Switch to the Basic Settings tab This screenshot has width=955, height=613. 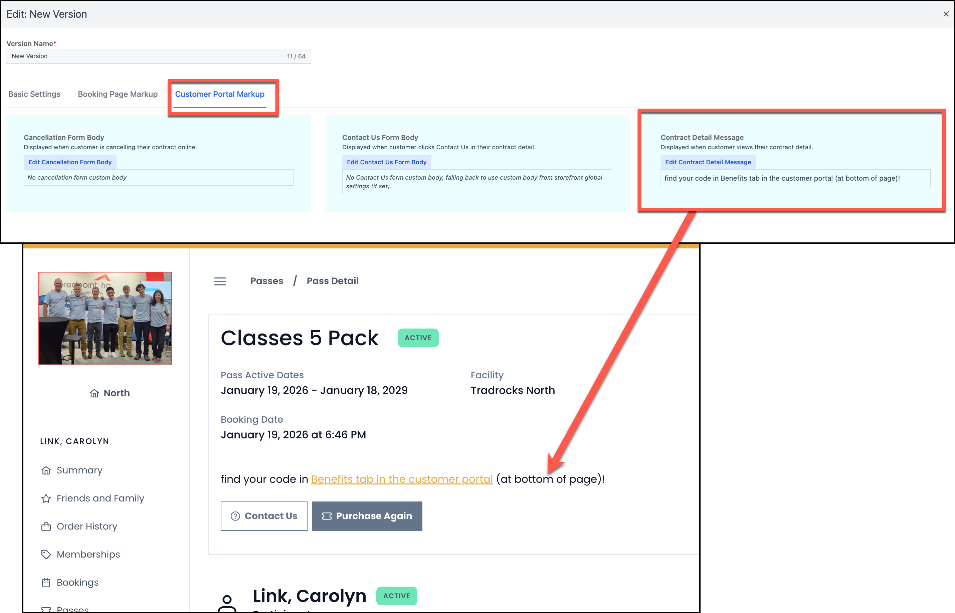point(34,94)
